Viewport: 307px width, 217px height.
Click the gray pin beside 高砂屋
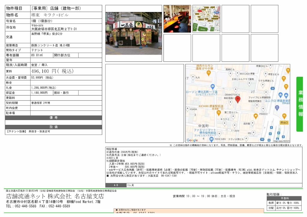(x=252, y=123)
